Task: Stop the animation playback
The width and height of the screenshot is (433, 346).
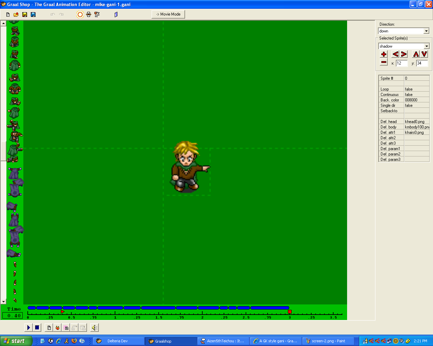Action: pyautogui.click(x=37, y=327)
